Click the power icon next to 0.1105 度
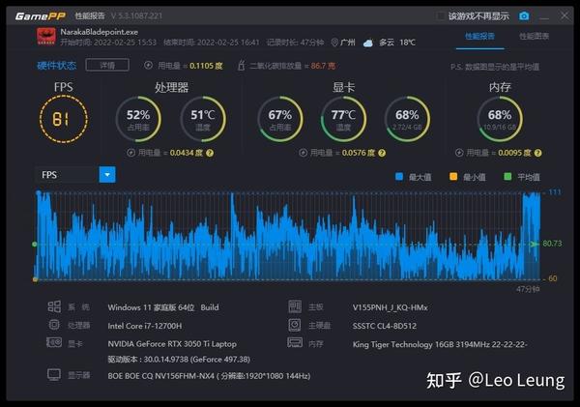580x407 pixels. point(148,66)
